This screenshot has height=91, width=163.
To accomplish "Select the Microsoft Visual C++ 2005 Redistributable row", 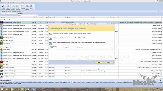I will (x=24, y=35).
